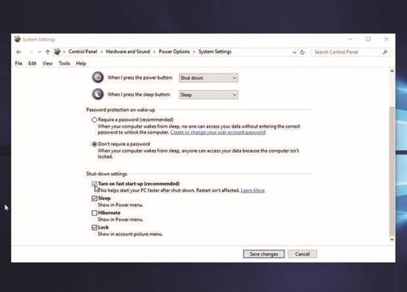Toggle Turn on fast start-up checkbox
Viewport: 407px width, 292px height.
click(x=95, y=184)
